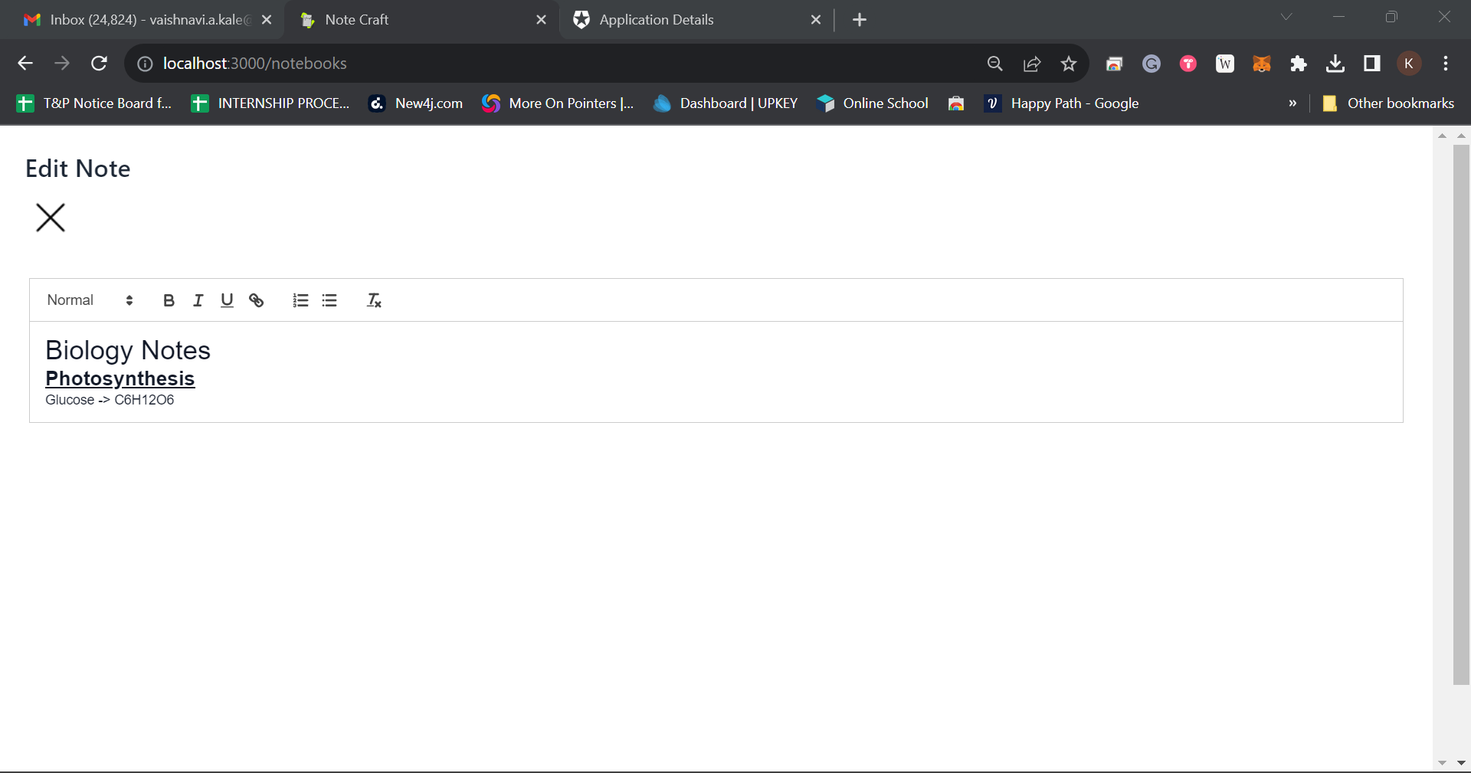Click the scrollbar up arrow

point(1461,136)
